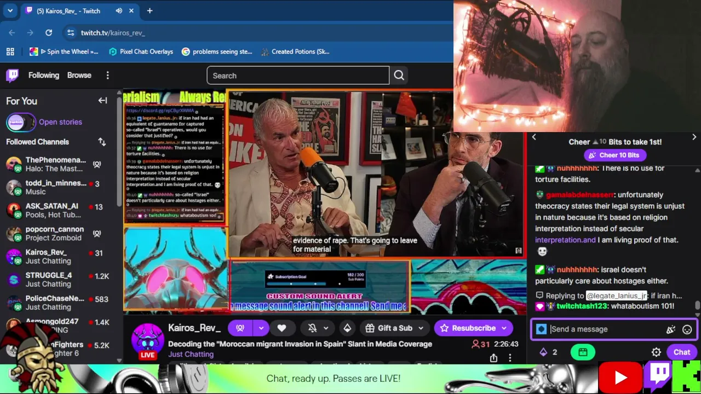Viewport: 701px width, 394px height.
Task: Toggle notifications bell for Kairos_Rev_
Action: [312, 328]
